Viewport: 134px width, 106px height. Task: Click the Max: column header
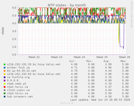click(123, 61)
